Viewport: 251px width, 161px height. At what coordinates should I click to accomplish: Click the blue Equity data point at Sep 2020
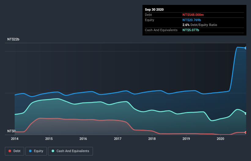pyautogui.click(x=246, y=48)
